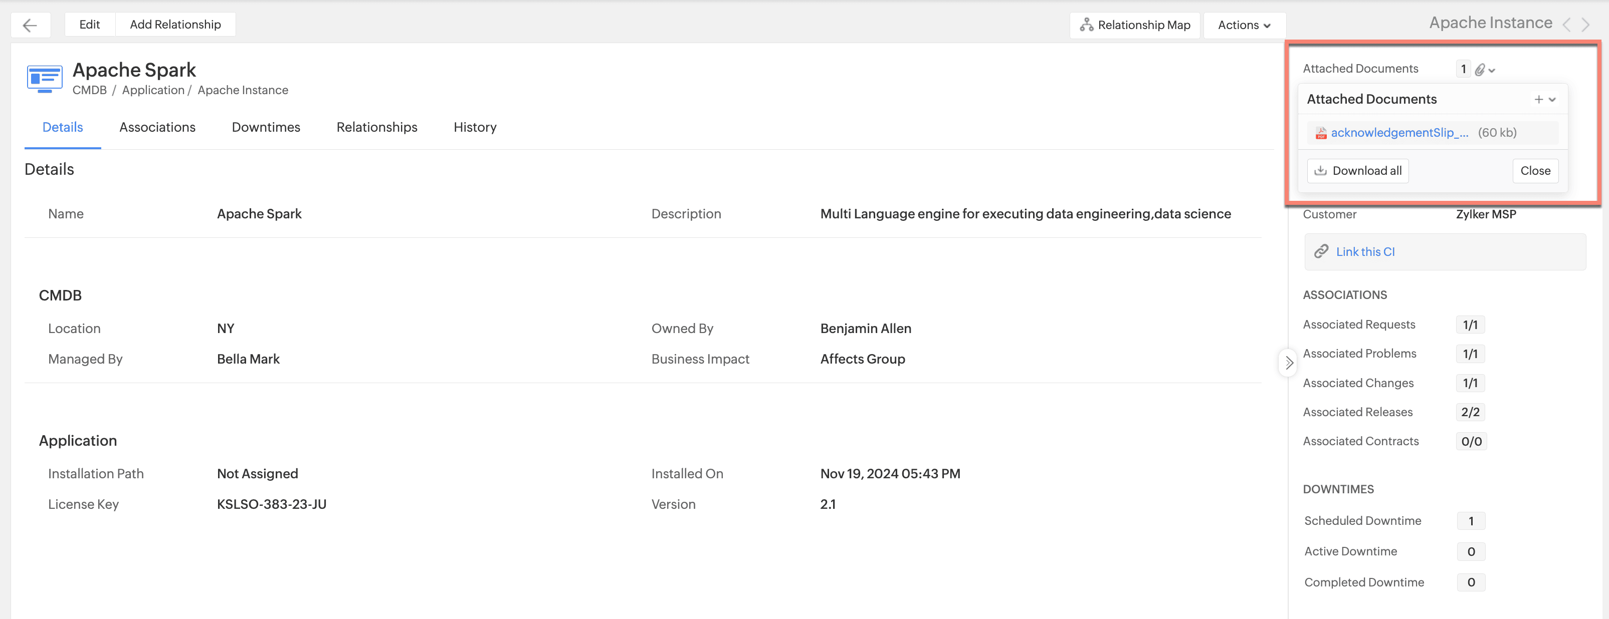Click the Download all button

tap(1358, 171)
